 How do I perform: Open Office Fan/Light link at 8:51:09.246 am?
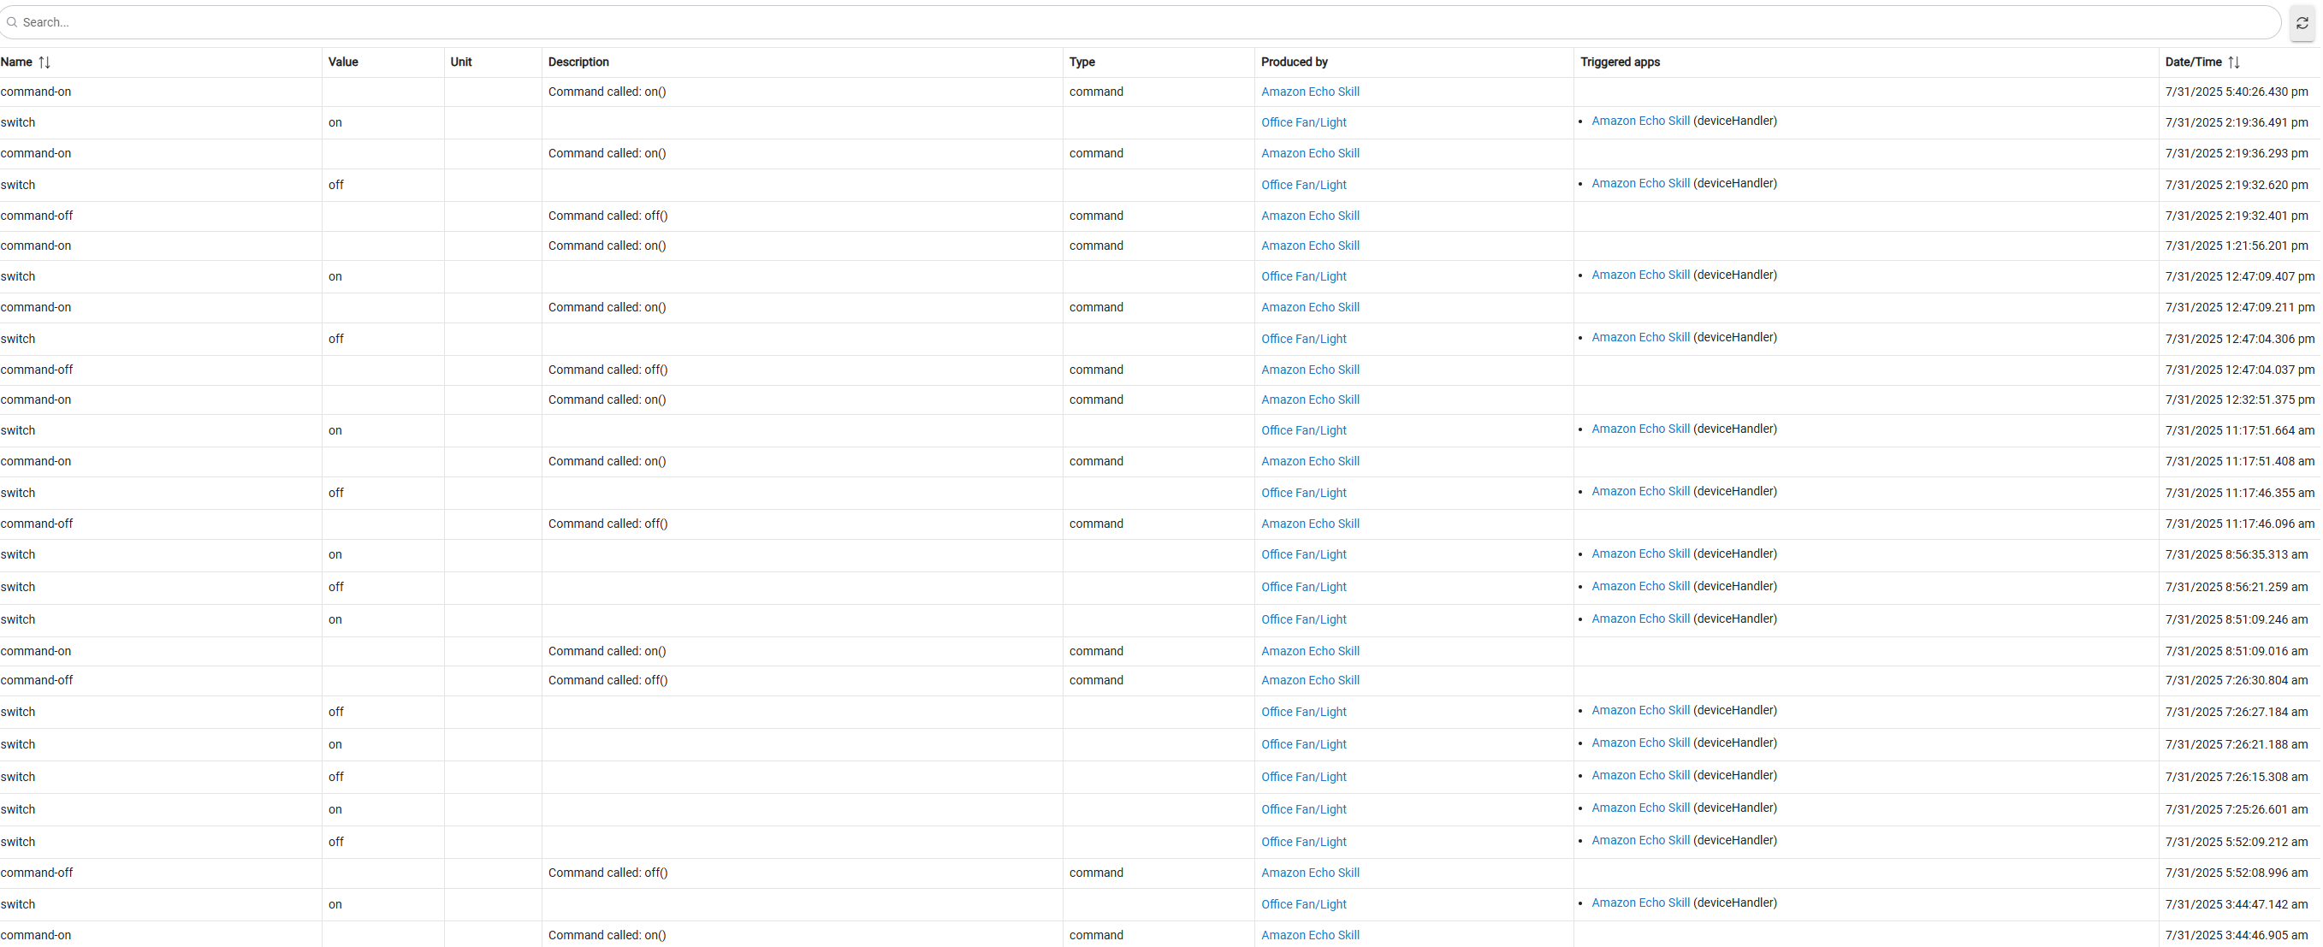point(1303,619)
